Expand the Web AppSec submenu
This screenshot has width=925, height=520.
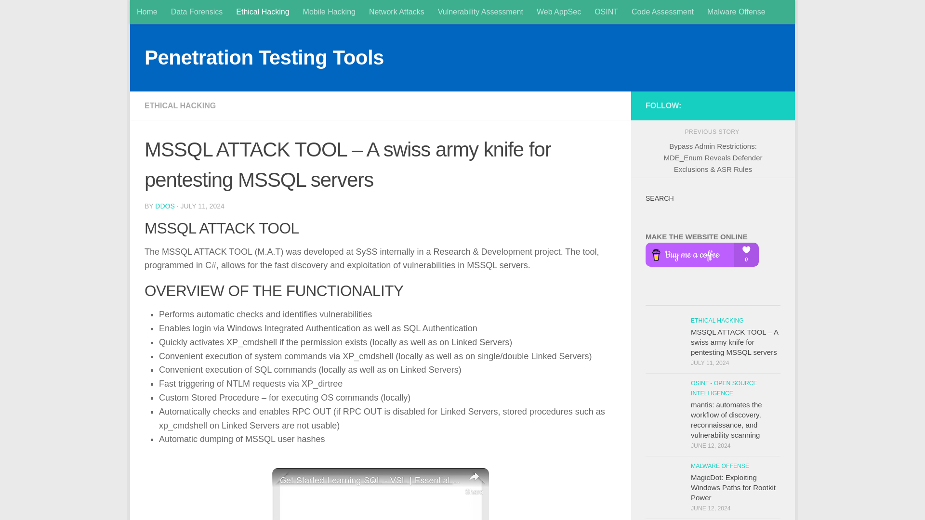pyautogui.click(x=558, y=12)
